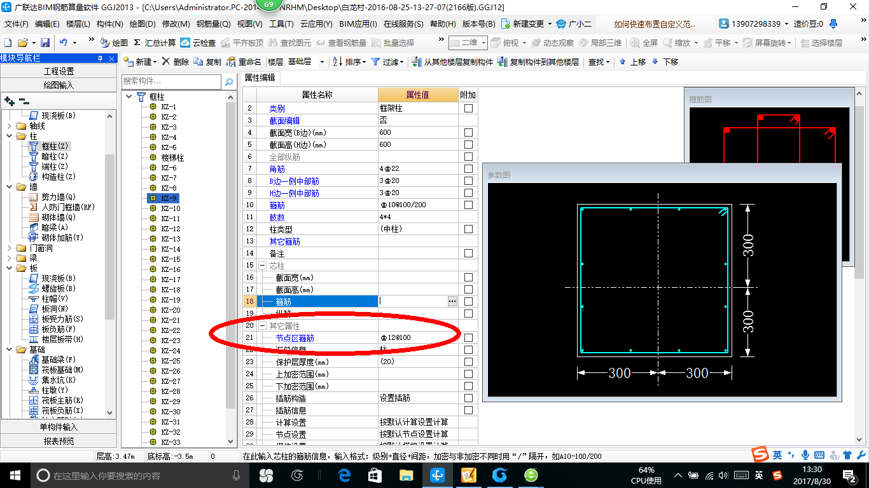Click the 新建变更 button
This screenshot has height=488, width=869.
(x=527, y=24)
